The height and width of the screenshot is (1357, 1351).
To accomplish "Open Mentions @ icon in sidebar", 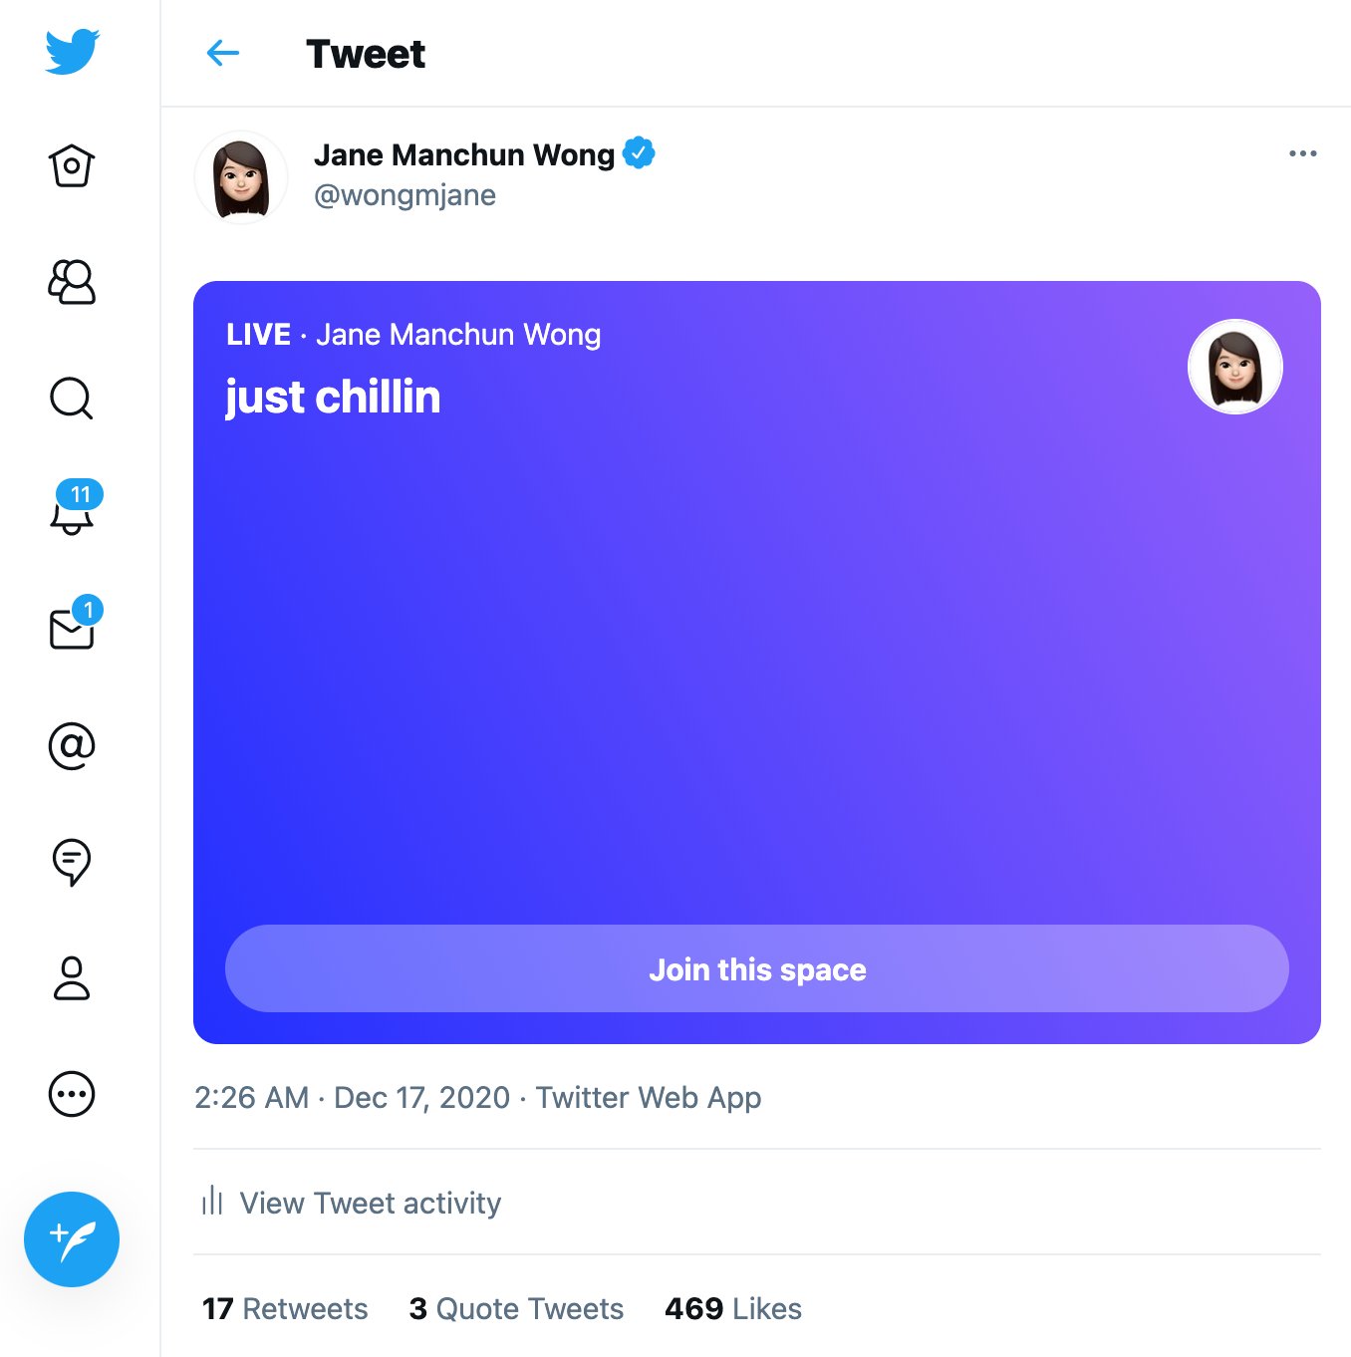I will [72, 746].
